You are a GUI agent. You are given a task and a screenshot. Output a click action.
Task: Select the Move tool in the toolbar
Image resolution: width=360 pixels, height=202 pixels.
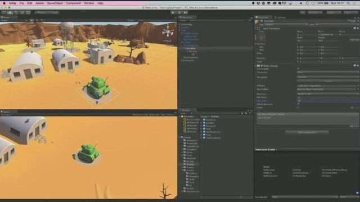[x=10, y=12]
